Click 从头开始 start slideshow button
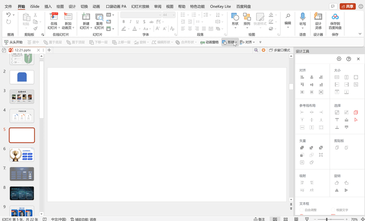Viewport: 365px width, 221px height. pyautogui.click(x=13, y=42)
